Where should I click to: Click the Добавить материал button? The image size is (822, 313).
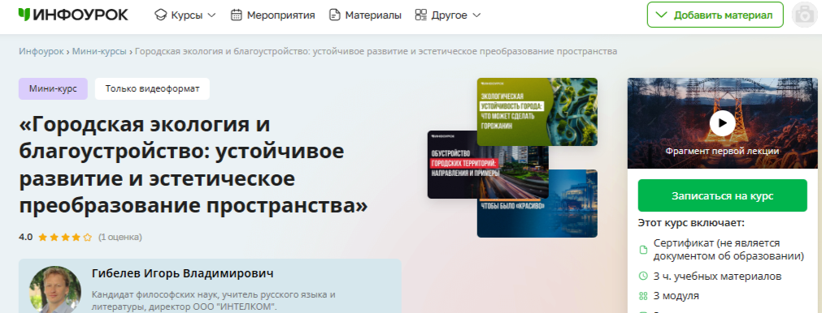pyautogui.click(x=715, y=15)
